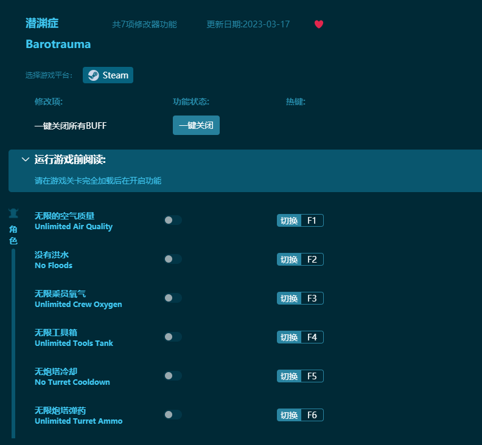The image size is (482, 445).
Task: Click the 角色 category label
Action: (13, 235)
